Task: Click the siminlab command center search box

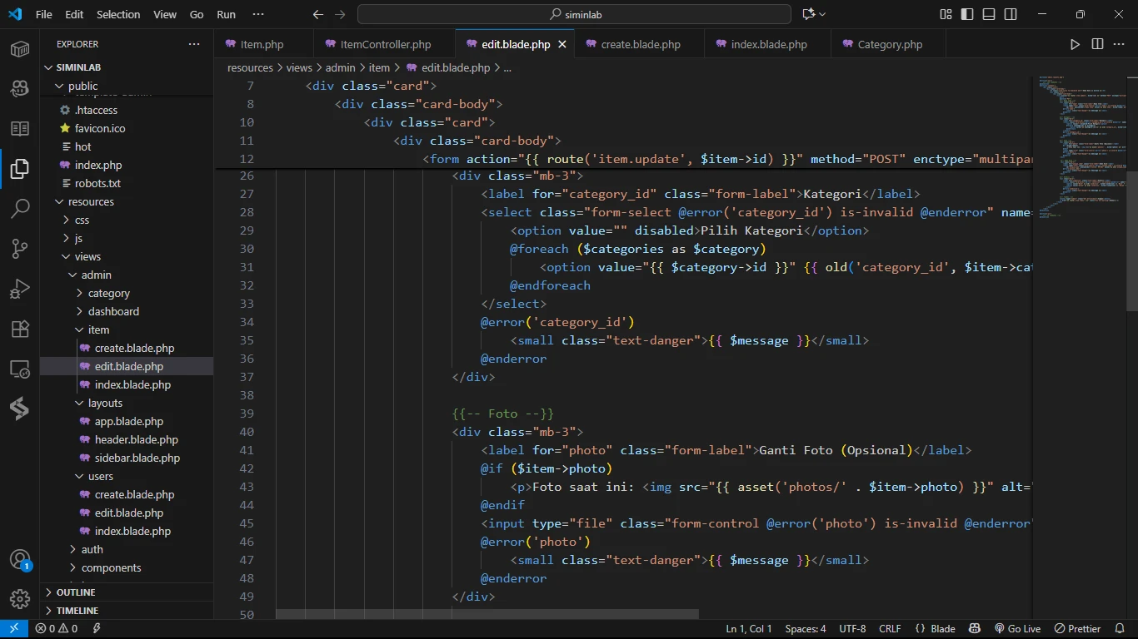Action: pos(574,14)
